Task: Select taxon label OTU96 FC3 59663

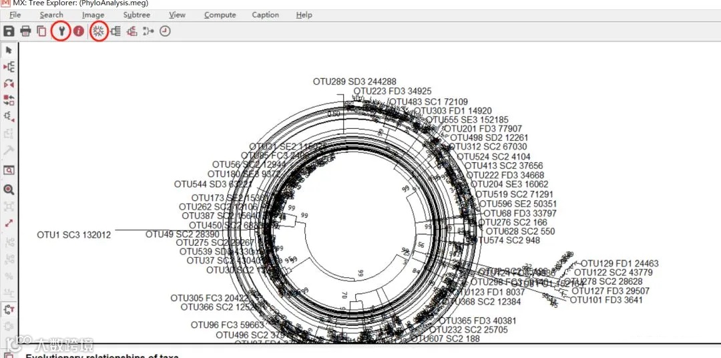Action: tap(228, 325)
